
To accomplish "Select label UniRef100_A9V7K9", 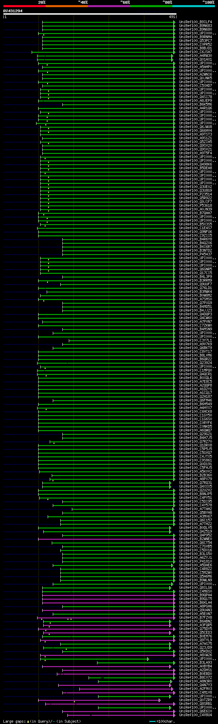I will click(x=196, y=344).
